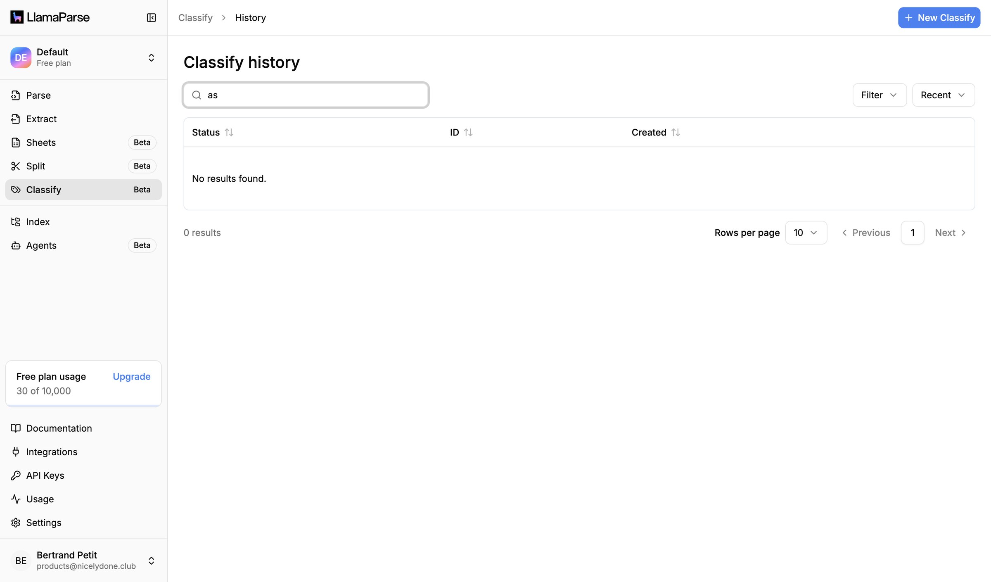The image size is (991, 582).
Task: Collapse the sidebar with the panel icon
Action: [151, 18]
